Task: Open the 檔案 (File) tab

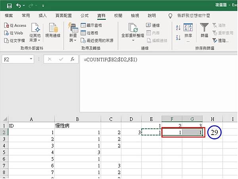Action: pos(9,15)
